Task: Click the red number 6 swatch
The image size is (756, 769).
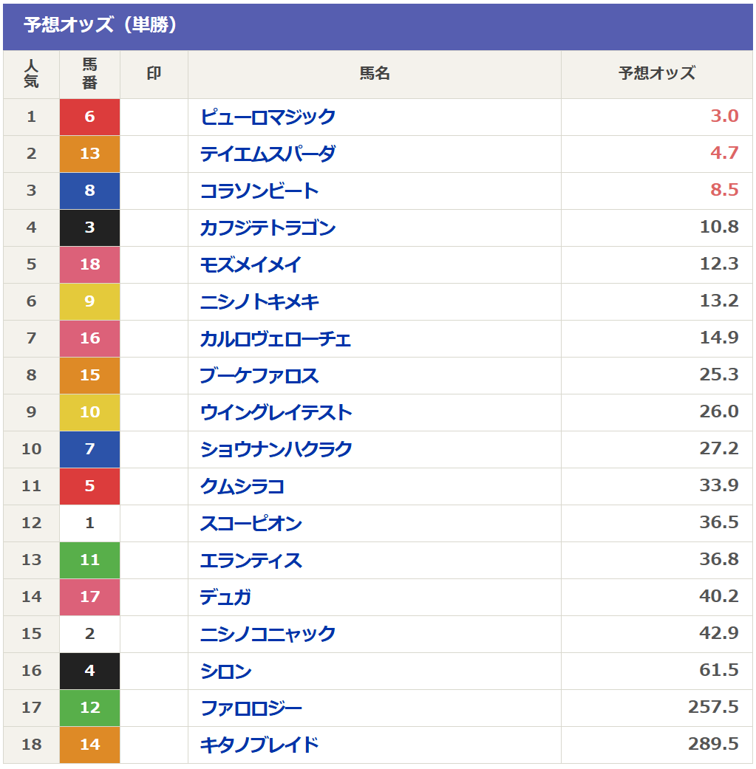Action: (89, 117)
